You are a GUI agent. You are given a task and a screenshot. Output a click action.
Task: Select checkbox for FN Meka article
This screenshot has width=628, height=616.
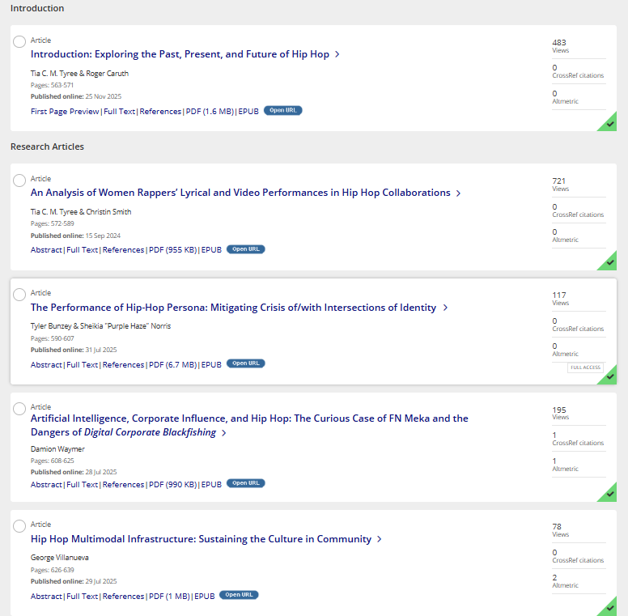click(x=19, y=409)
